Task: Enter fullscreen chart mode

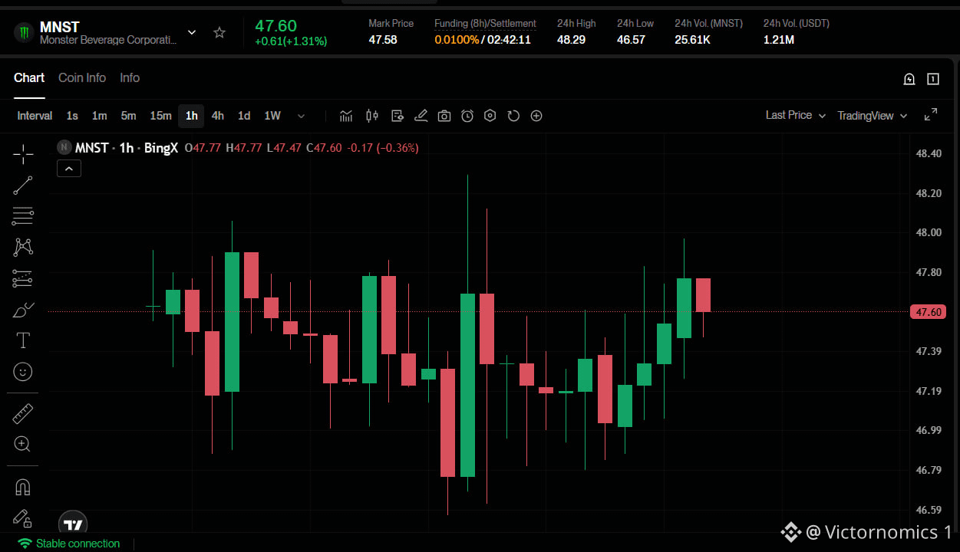Action: [931, 114]
